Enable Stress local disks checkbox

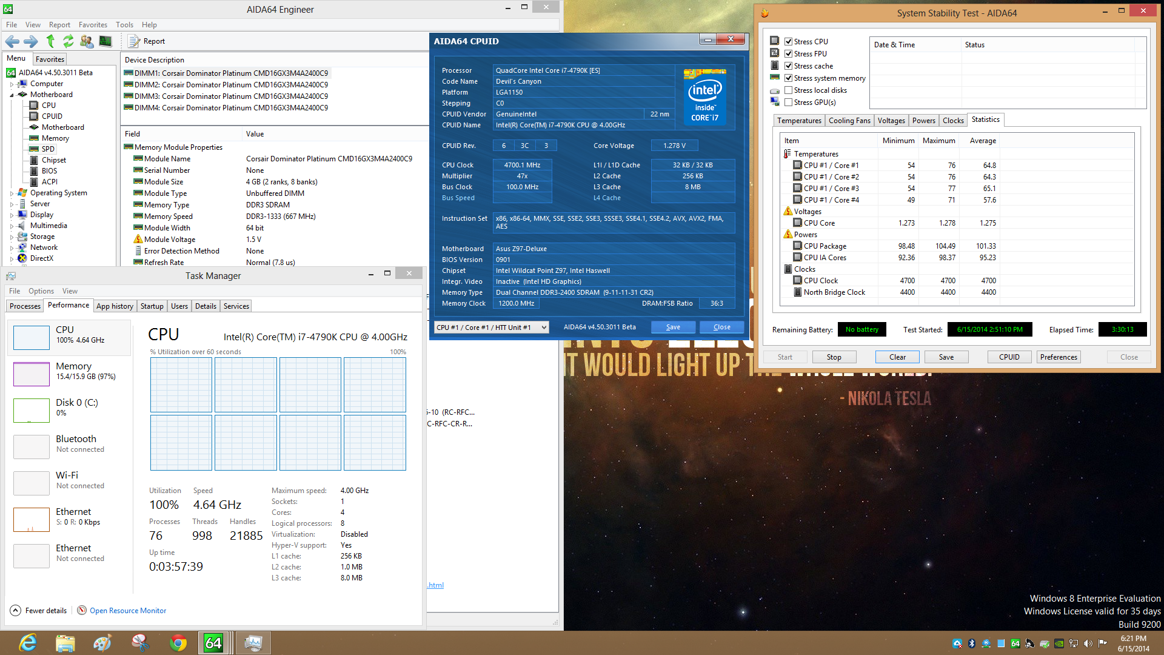(789, 90)
